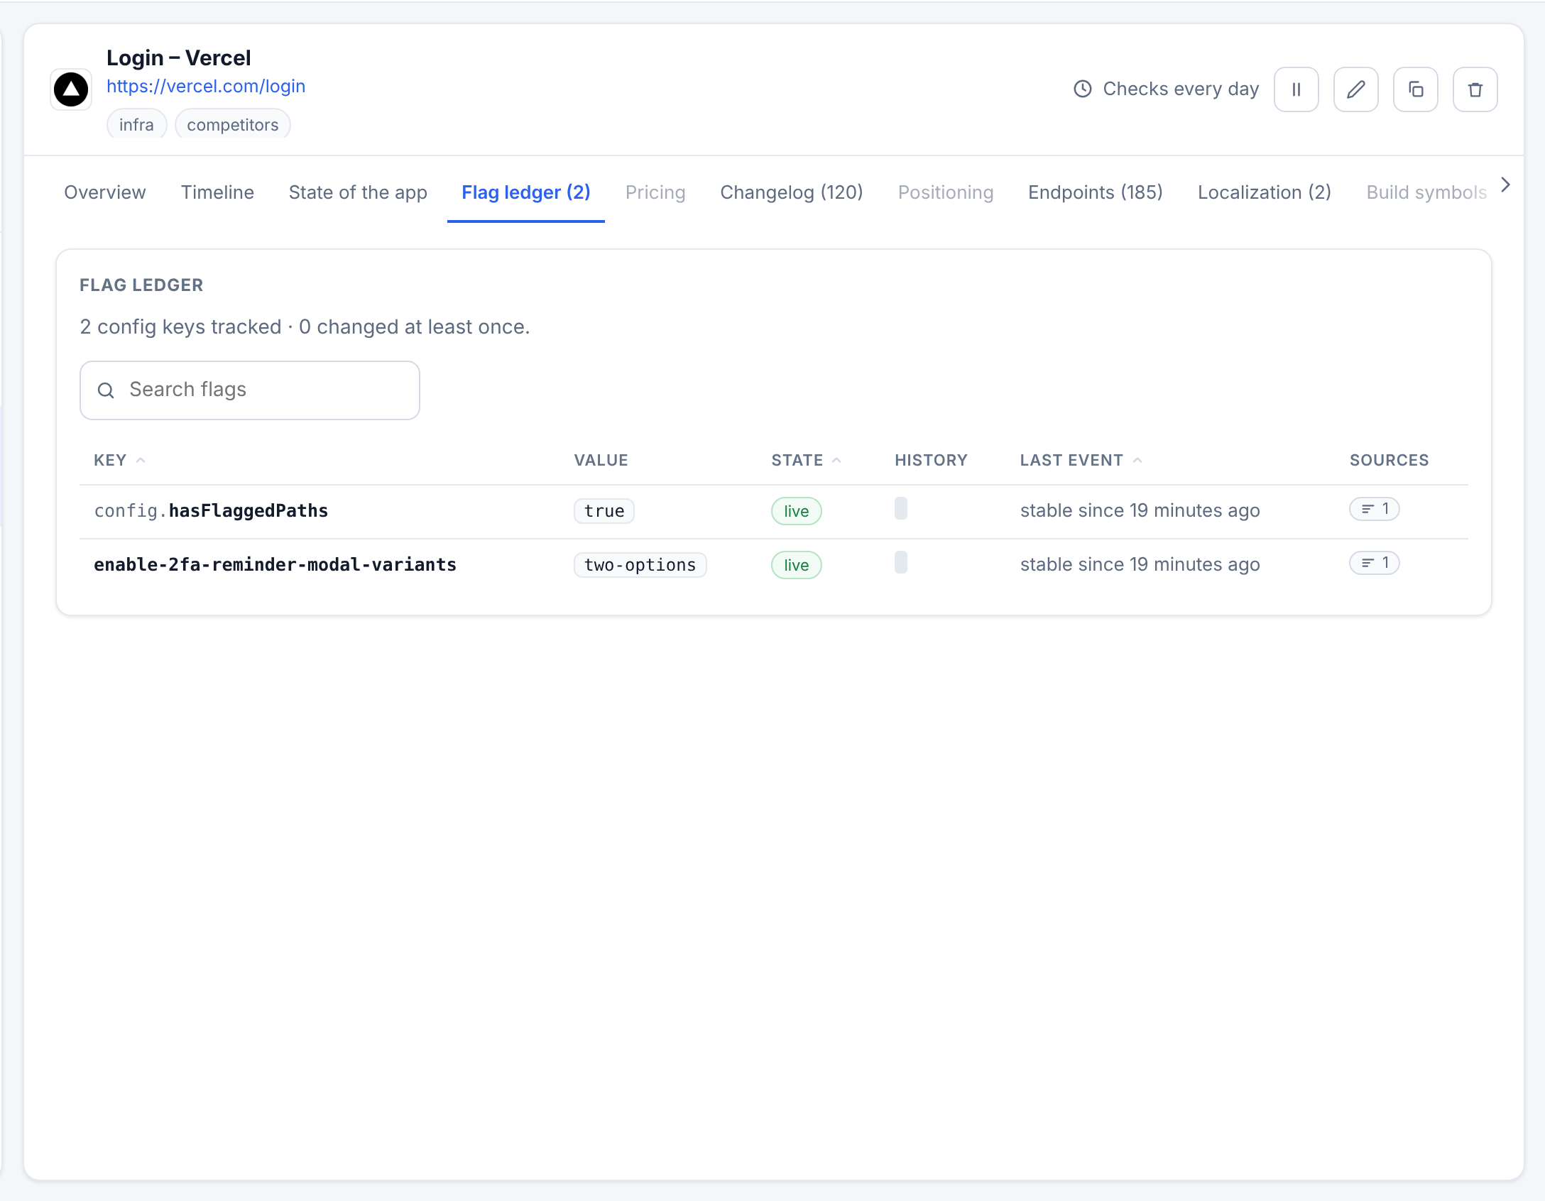Delete the monitor with the trash icon
1545x1201 pixels.
[1475, 89]
